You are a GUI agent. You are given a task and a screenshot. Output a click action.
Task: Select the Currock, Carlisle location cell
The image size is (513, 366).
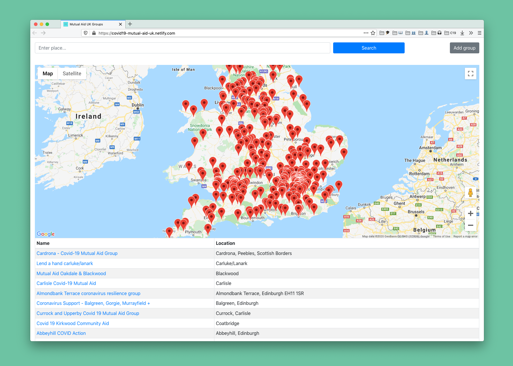tap(347, 313)
